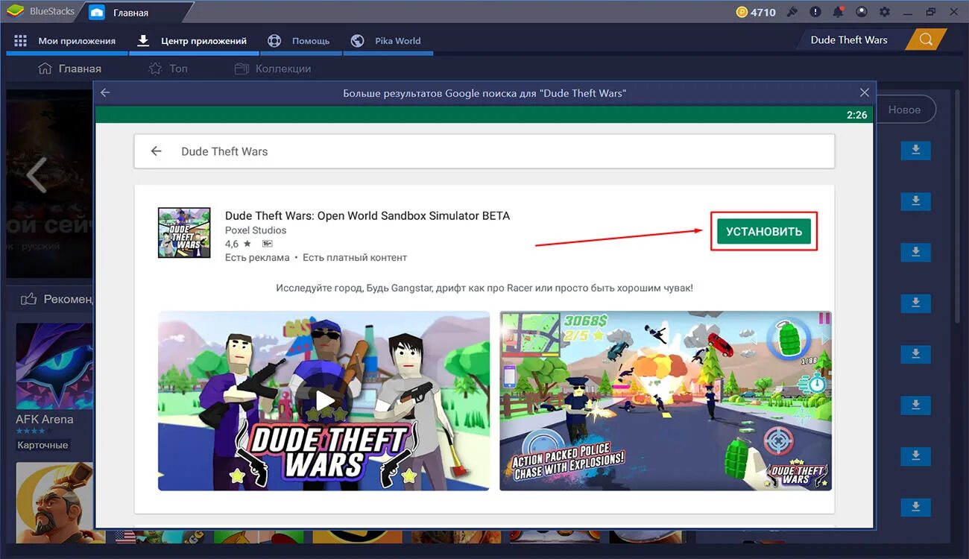The height and width of the screenshot is (559, 969).
Task: Click the pin icon in the title bar
Action: coord(792,12)
